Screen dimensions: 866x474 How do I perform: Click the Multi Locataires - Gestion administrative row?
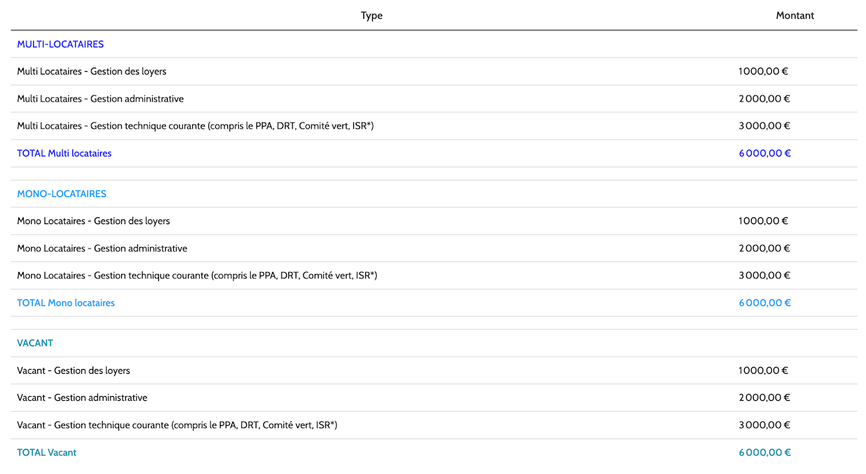(x=434, y=99)
